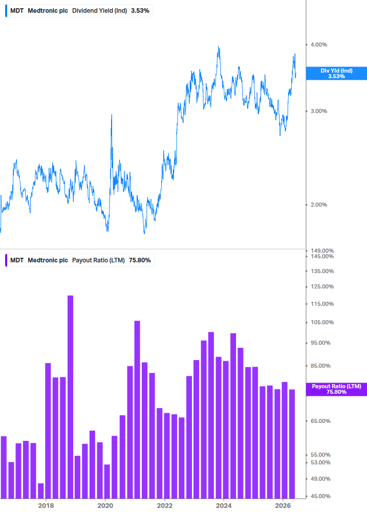Click the blue Div Yld (Ind) 3.53% tag
Viewport: 367px width, 514px height.
336,74
